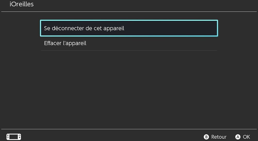
Task: Select the iOreilles device name header
Action: coord(22,4)
